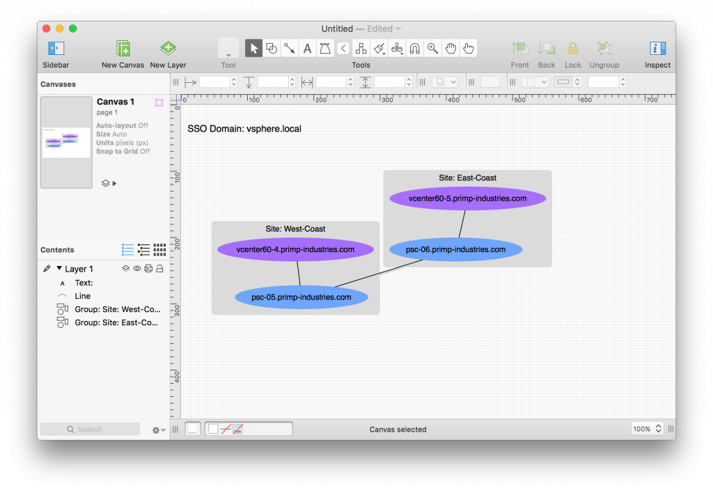Toggle visibility of Layer 1
This screenshot has width=713, height=493.
pos(137,268)
